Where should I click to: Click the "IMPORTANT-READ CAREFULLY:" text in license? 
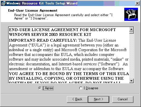coord(43,41)
